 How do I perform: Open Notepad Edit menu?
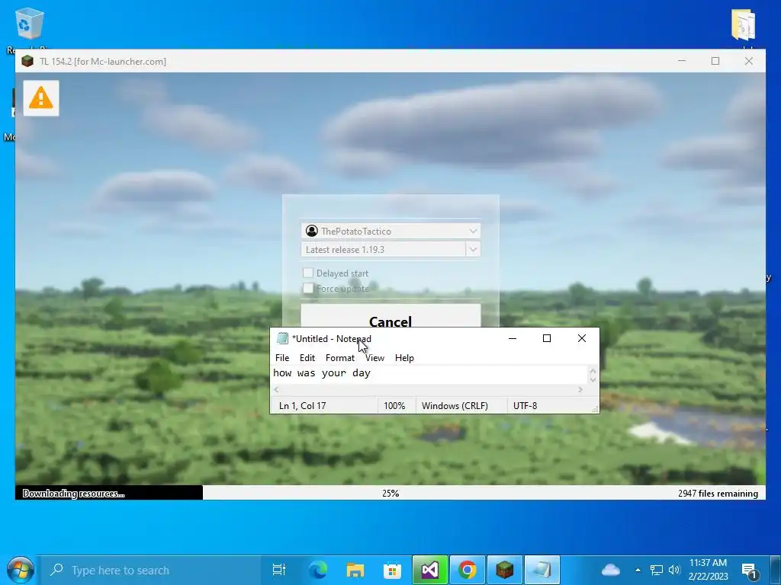pos(307,358)
